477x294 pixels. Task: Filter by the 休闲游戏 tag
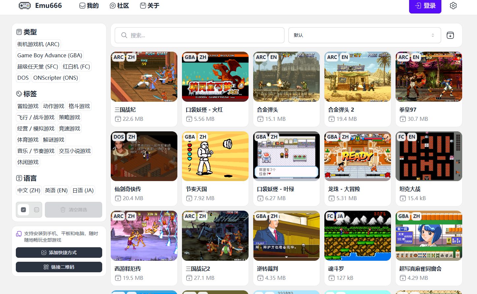28,162
